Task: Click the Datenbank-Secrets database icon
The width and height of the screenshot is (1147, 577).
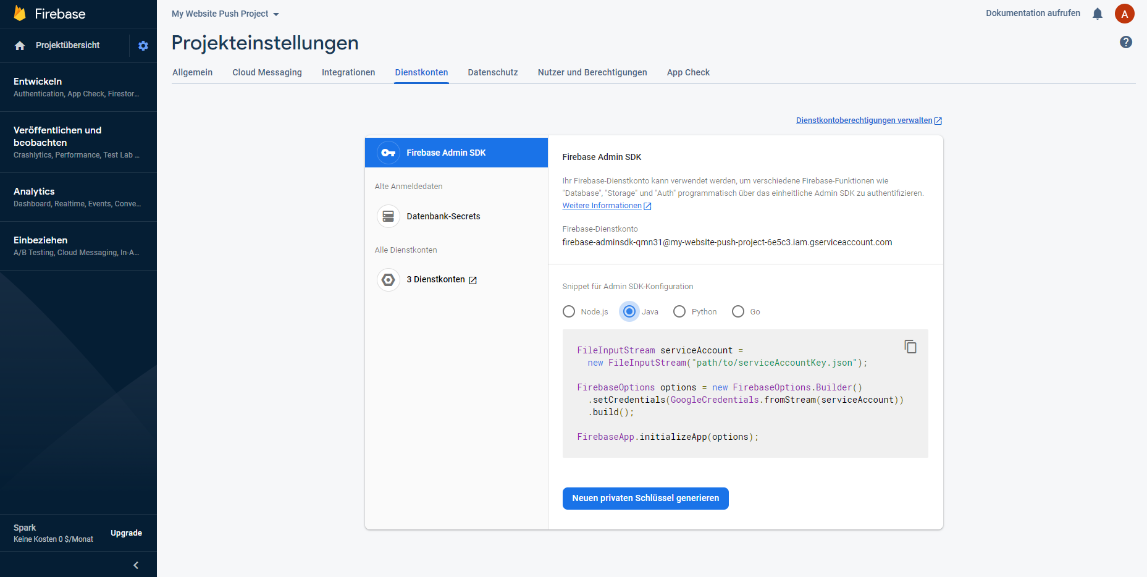Action: coord(389,216)
